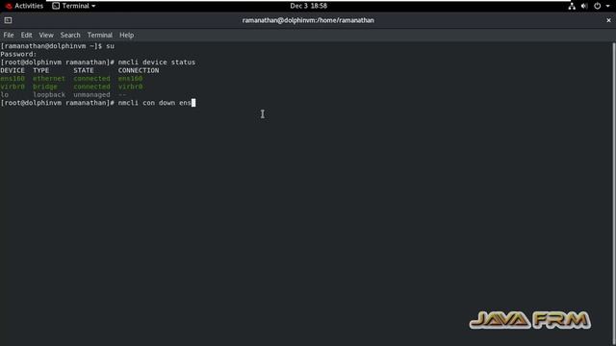
Task: Open the clock showing Dec 3 18:58
Action: tap(308, 6)
